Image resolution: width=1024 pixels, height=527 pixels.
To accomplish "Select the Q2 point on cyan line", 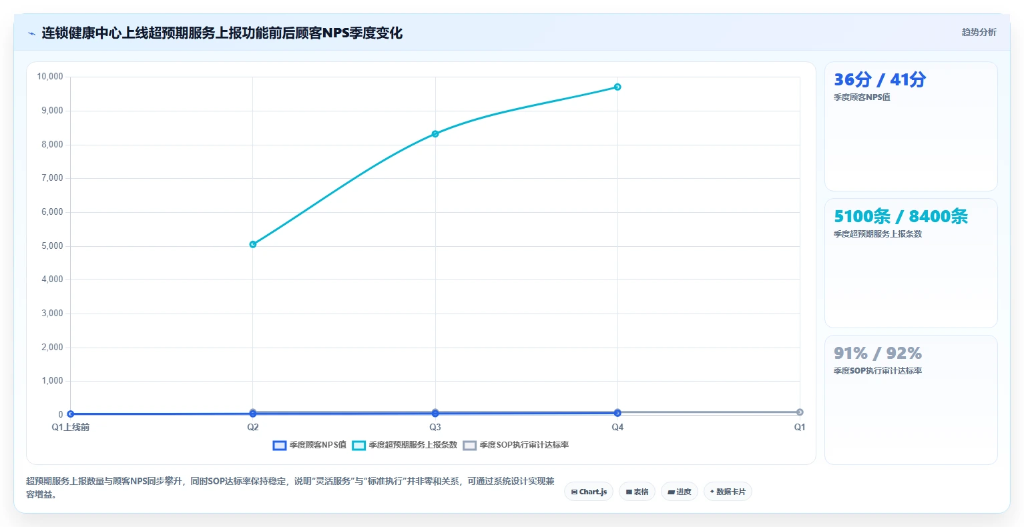I will pyautogui.click(x=253, y=244).
